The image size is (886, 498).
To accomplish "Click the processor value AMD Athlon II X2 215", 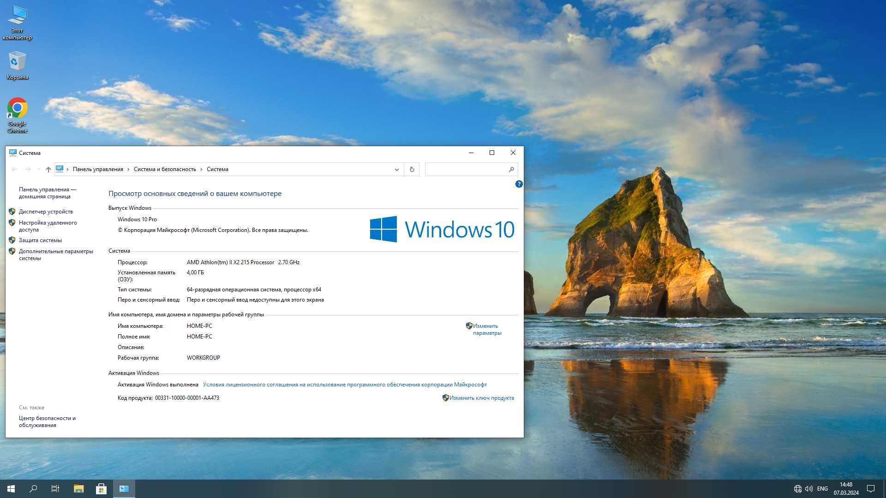I will (243, 262).
